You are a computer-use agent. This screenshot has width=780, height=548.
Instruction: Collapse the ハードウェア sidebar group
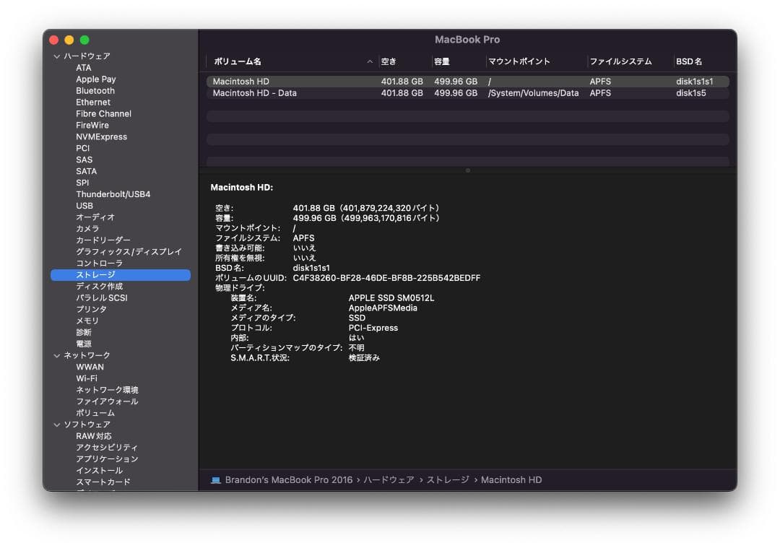tap(56, 56)
